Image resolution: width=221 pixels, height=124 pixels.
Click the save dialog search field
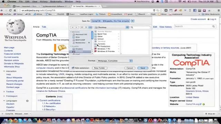click(140, 27)
